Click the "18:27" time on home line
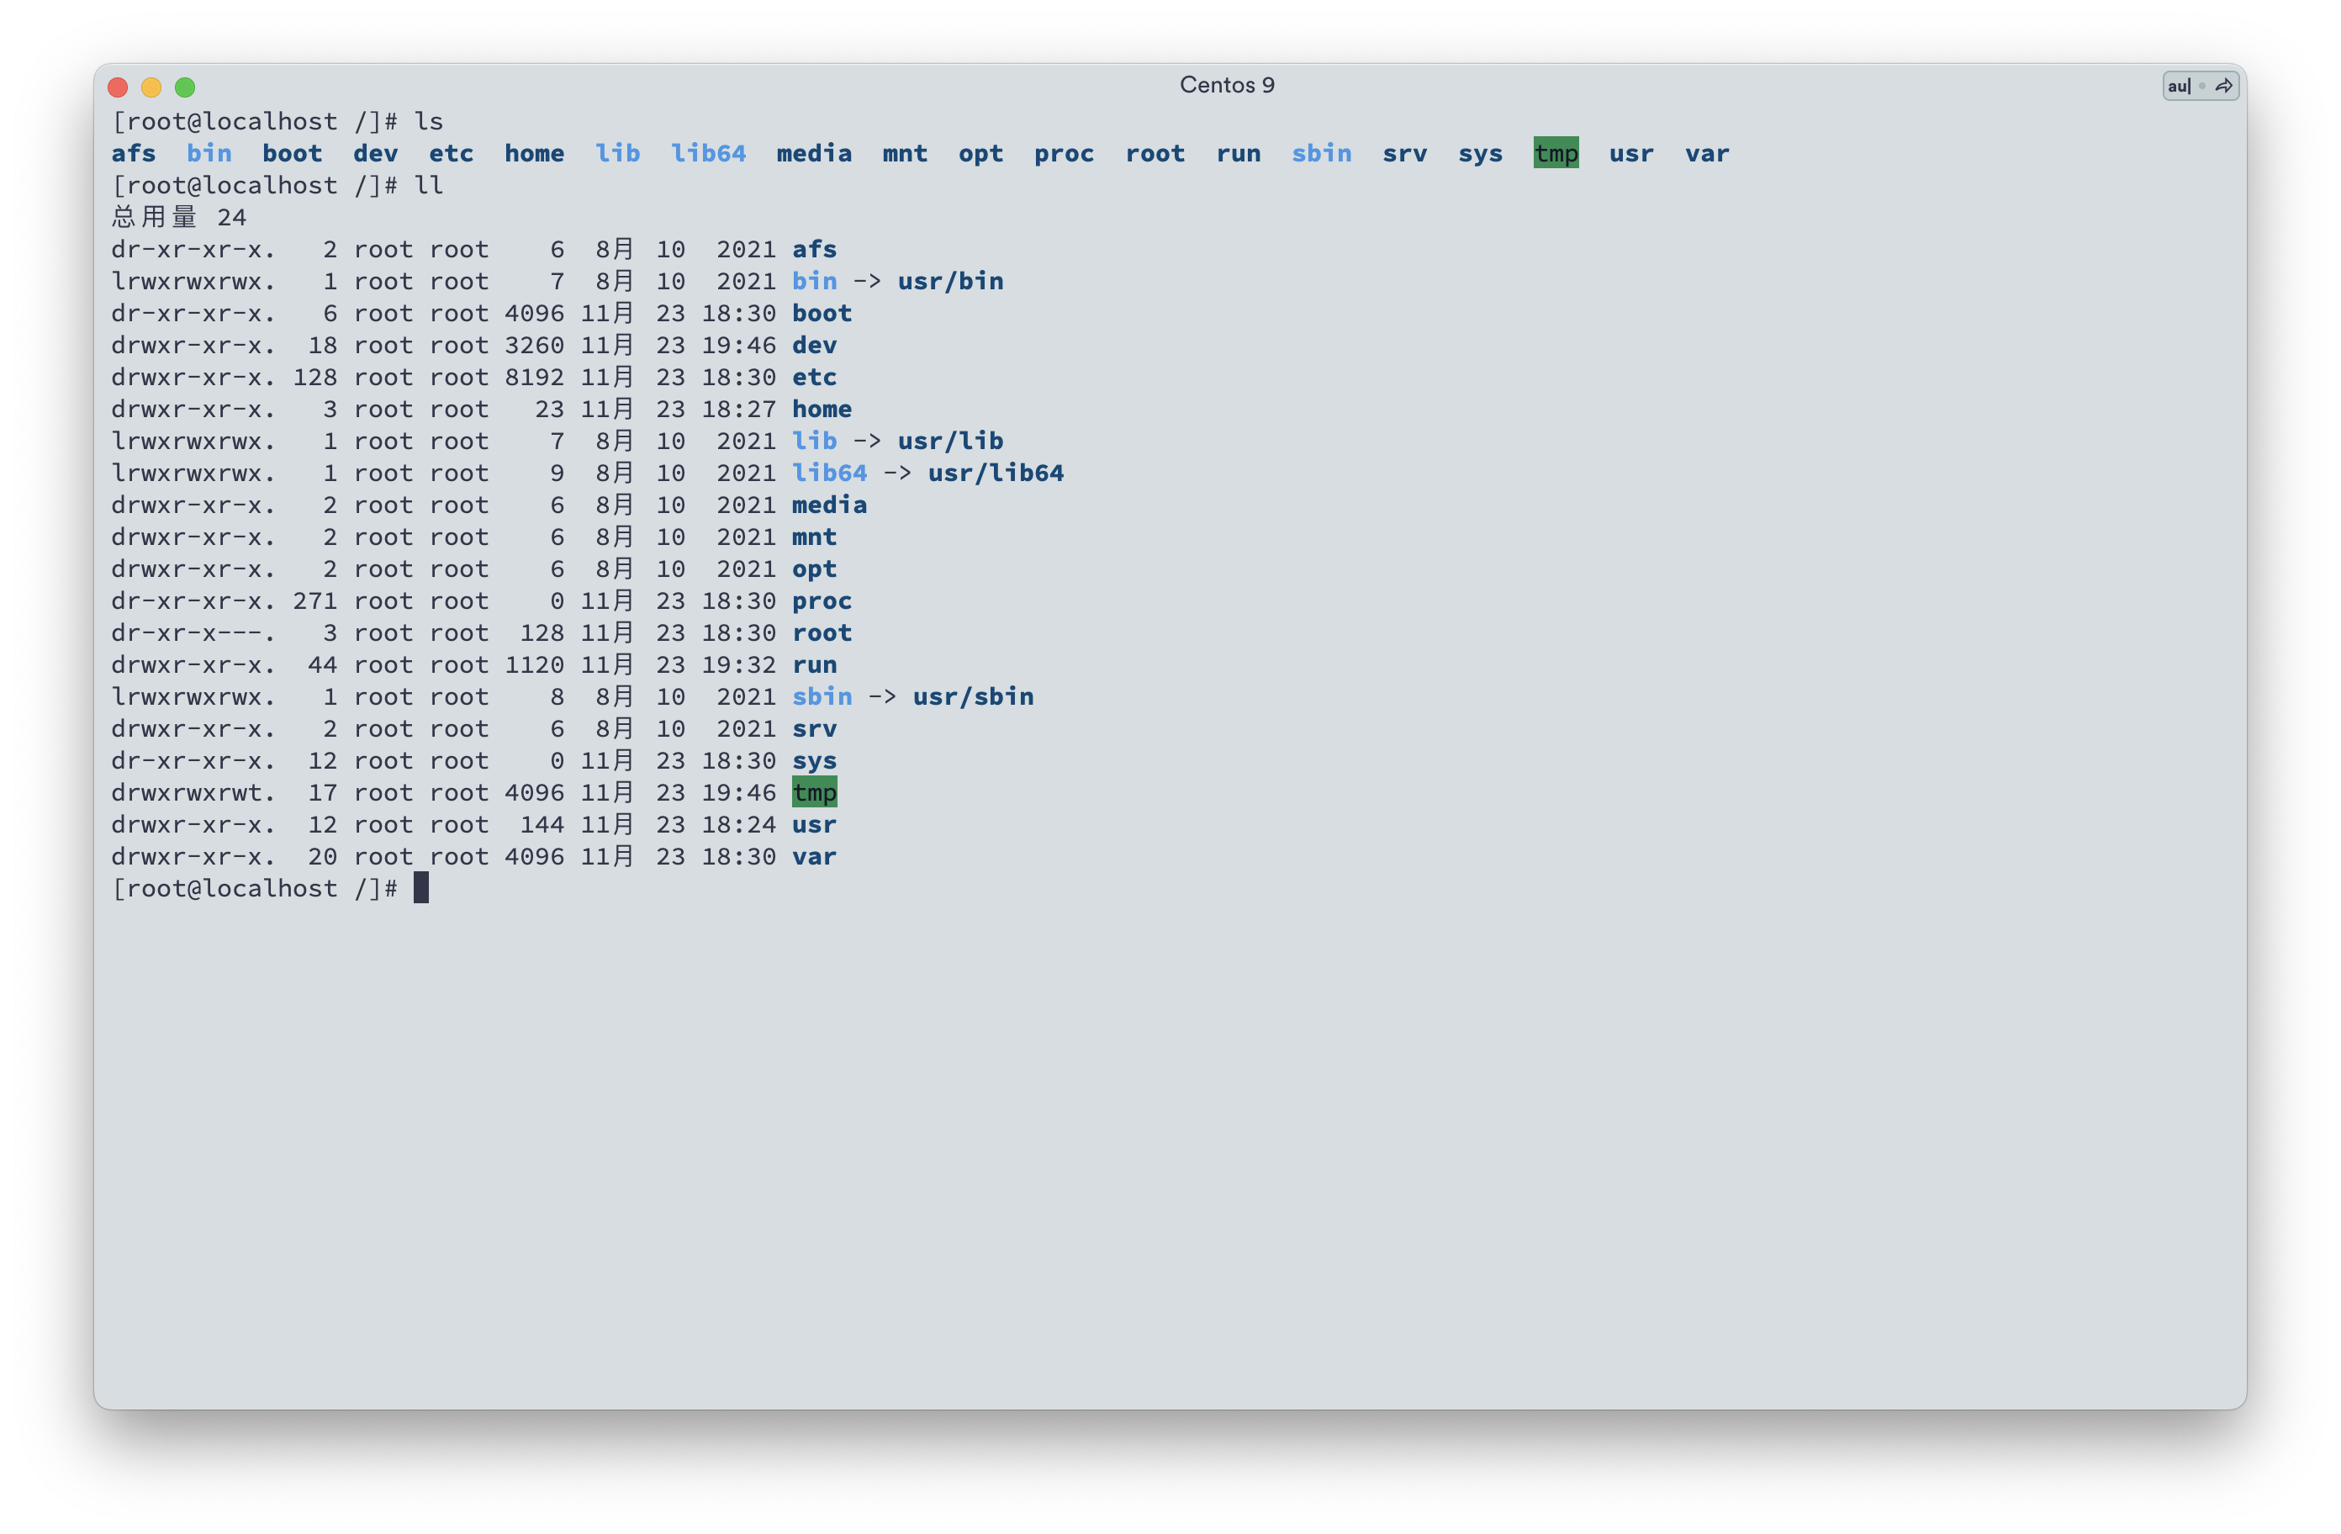 738,409
